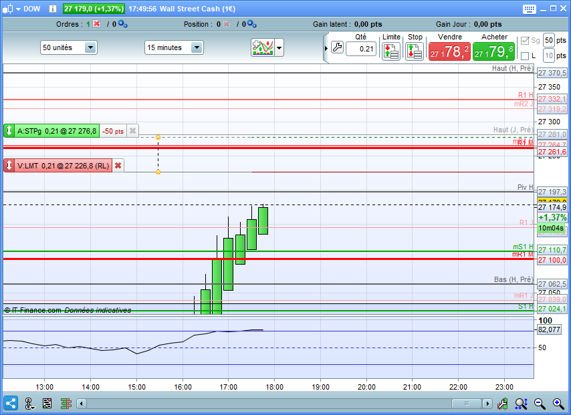Click the 10 pts limit distance field
Screen dimensions: 571x415
coord(549,55)
